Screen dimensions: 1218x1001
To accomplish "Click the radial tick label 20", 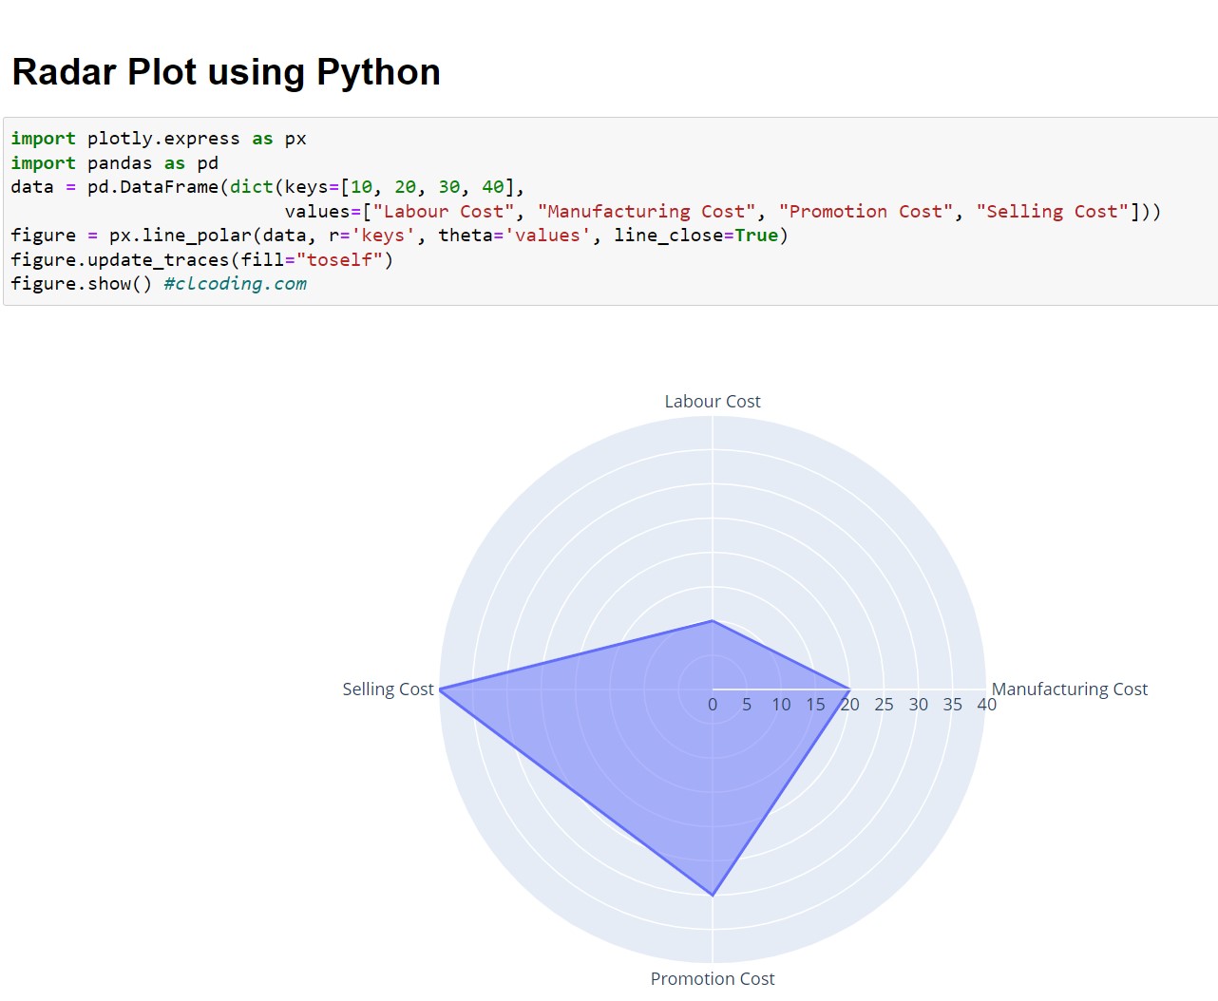I will (850, 705).
